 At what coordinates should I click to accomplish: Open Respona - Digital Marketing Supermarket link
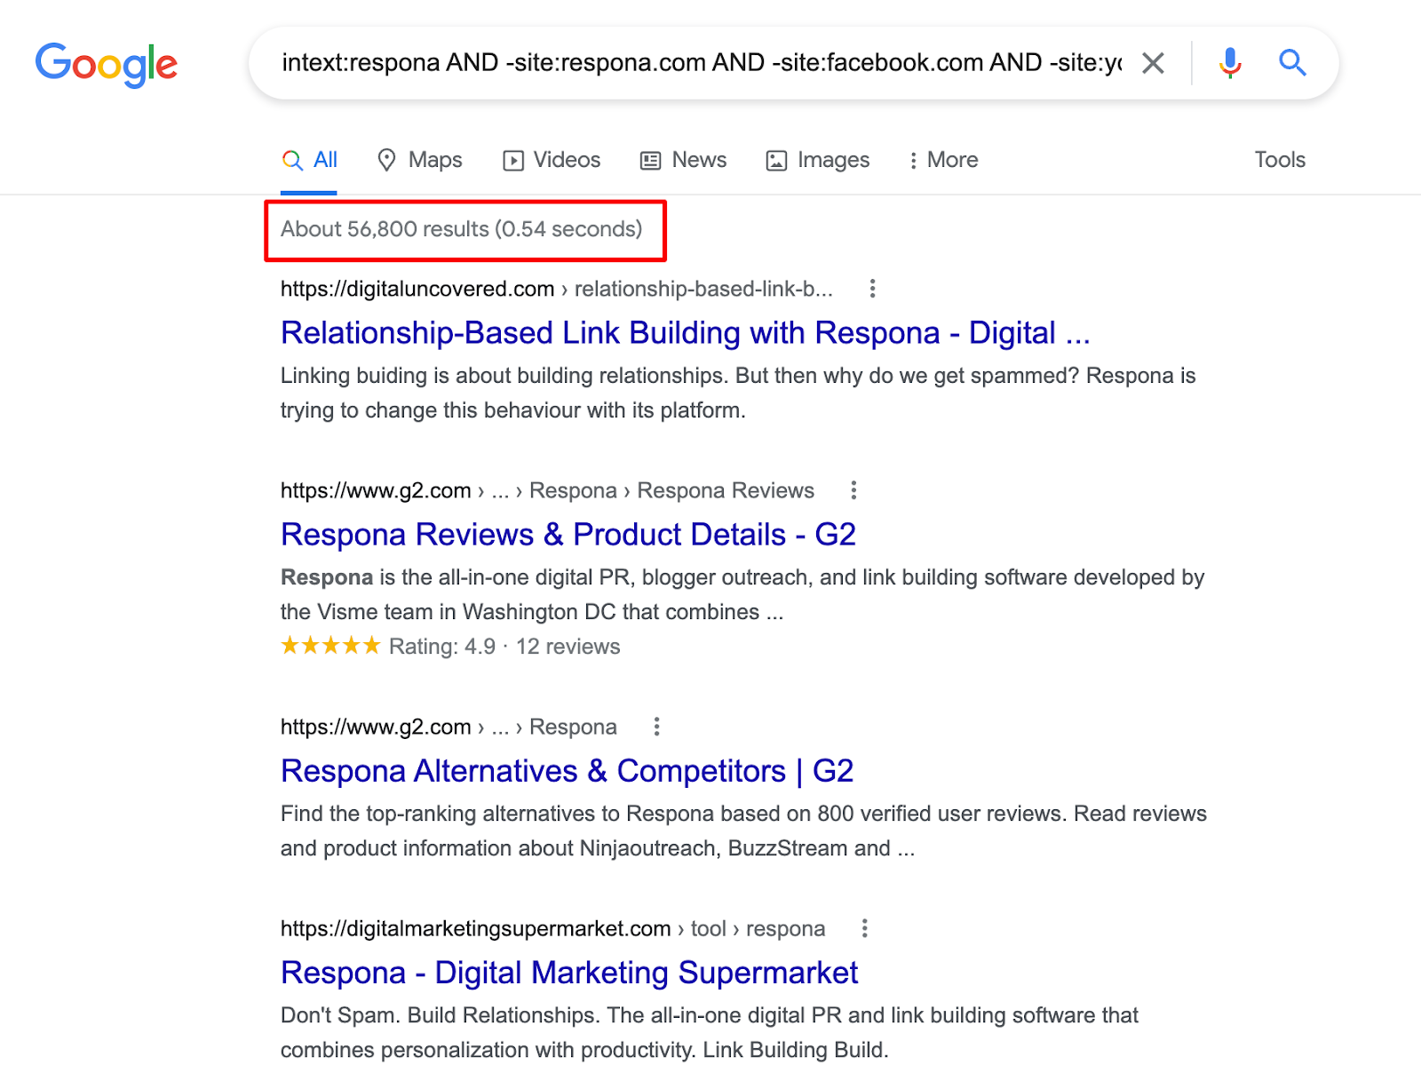[x=569, y=973]
